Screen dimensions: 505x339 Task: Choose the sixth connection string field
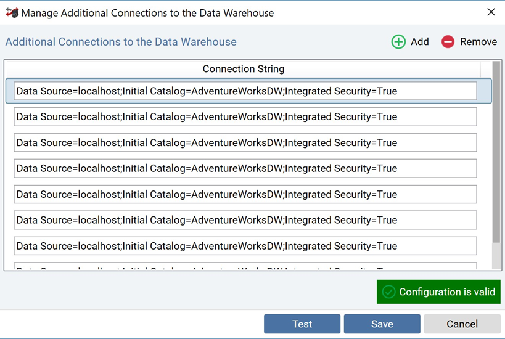coord(245,221)
